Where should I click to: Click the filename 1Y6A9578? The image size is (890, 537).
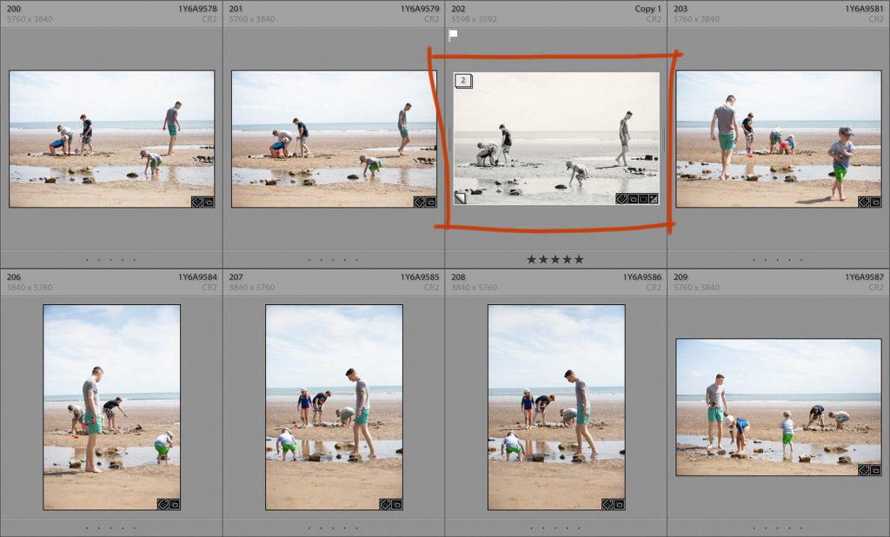click(x=197, y=9)
